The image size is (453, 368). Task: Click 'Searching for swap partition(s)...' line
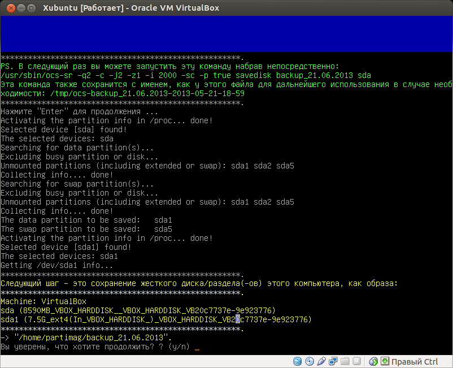coord(77,184)
